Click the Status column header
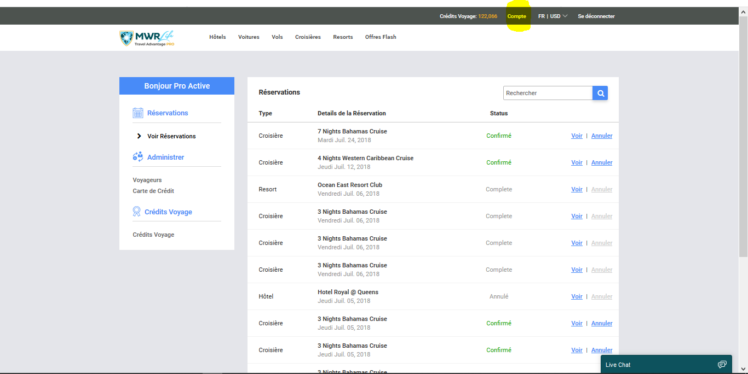748x374 pixels. click(x=499, y=113)
